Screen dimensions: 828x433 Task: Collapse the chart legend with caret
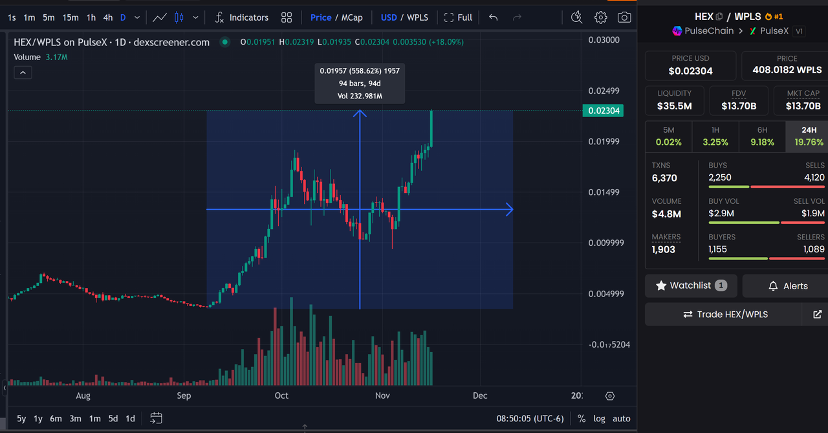pyautogui.click(x=23, y=72)
